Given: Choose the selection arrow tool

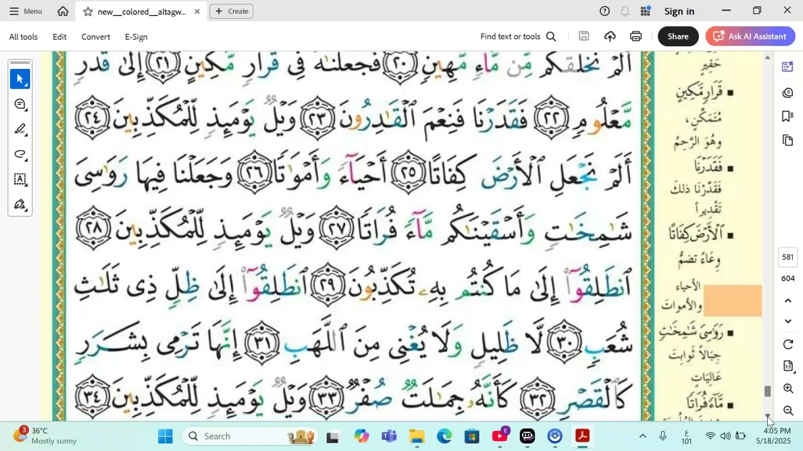Looking at the screenshot, I should (20, 79).
